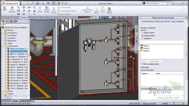The image size is (189, 106).
Task: Switch to the Assembly tab
Action: click(x=6, y=18)
